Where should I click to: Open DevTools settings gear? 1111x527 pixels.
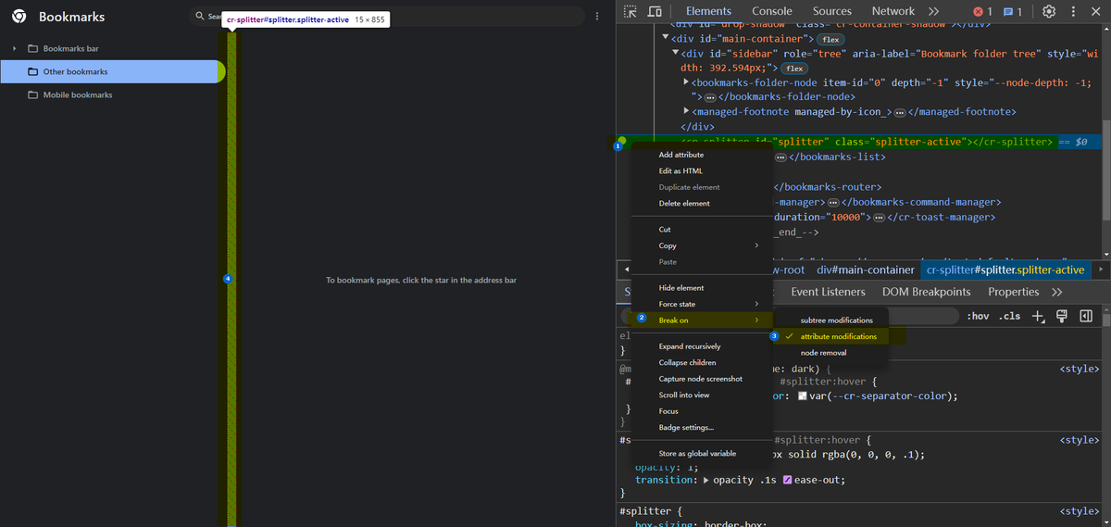pyautogui.click(x=1049, y=11)
